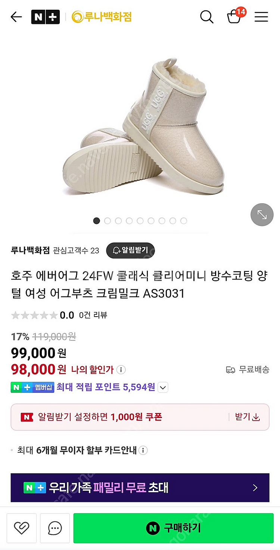Toggle 알림받기 store notifications

pyautogui.click(x=130, y=250)
